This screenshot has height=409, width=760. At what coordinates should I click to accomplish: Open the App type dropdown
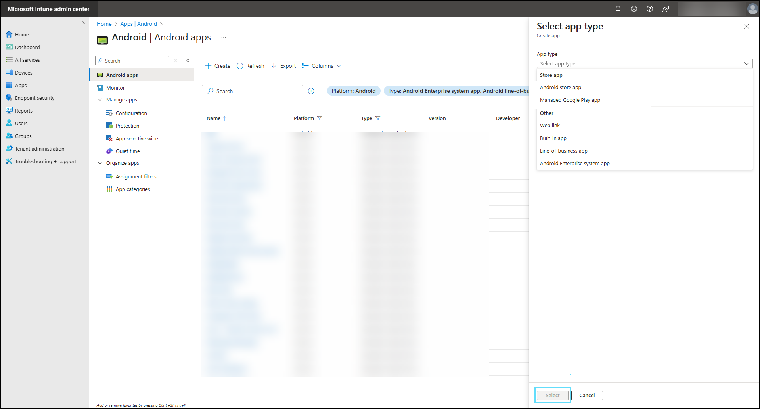click(644, 63)
